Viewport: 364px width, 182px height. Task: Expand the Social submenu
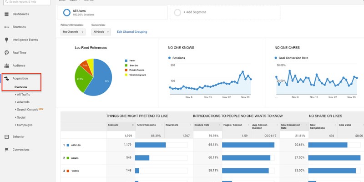pyautogui.click(x=21, y=117)
